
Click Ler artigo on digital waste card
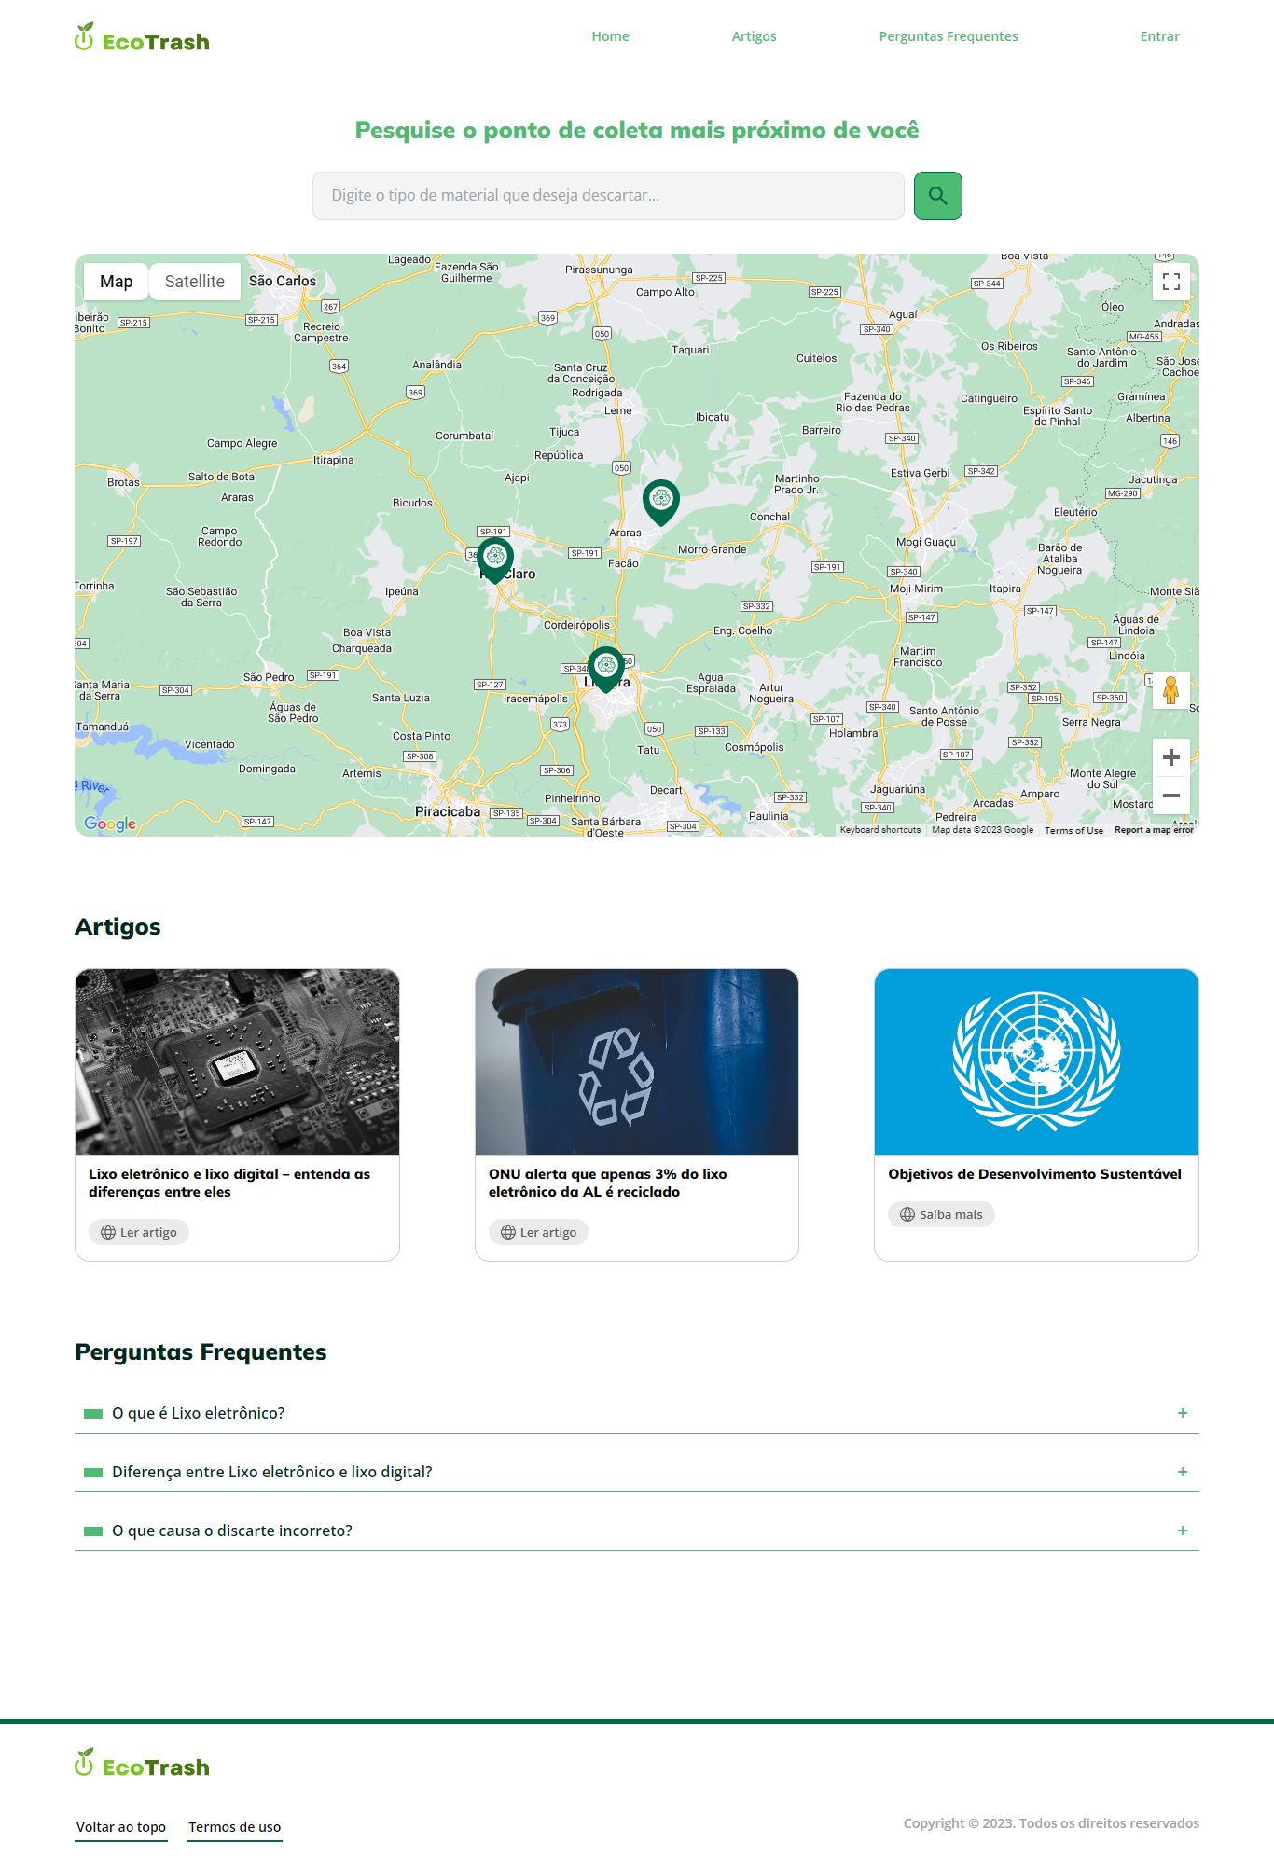[139, 1232]
